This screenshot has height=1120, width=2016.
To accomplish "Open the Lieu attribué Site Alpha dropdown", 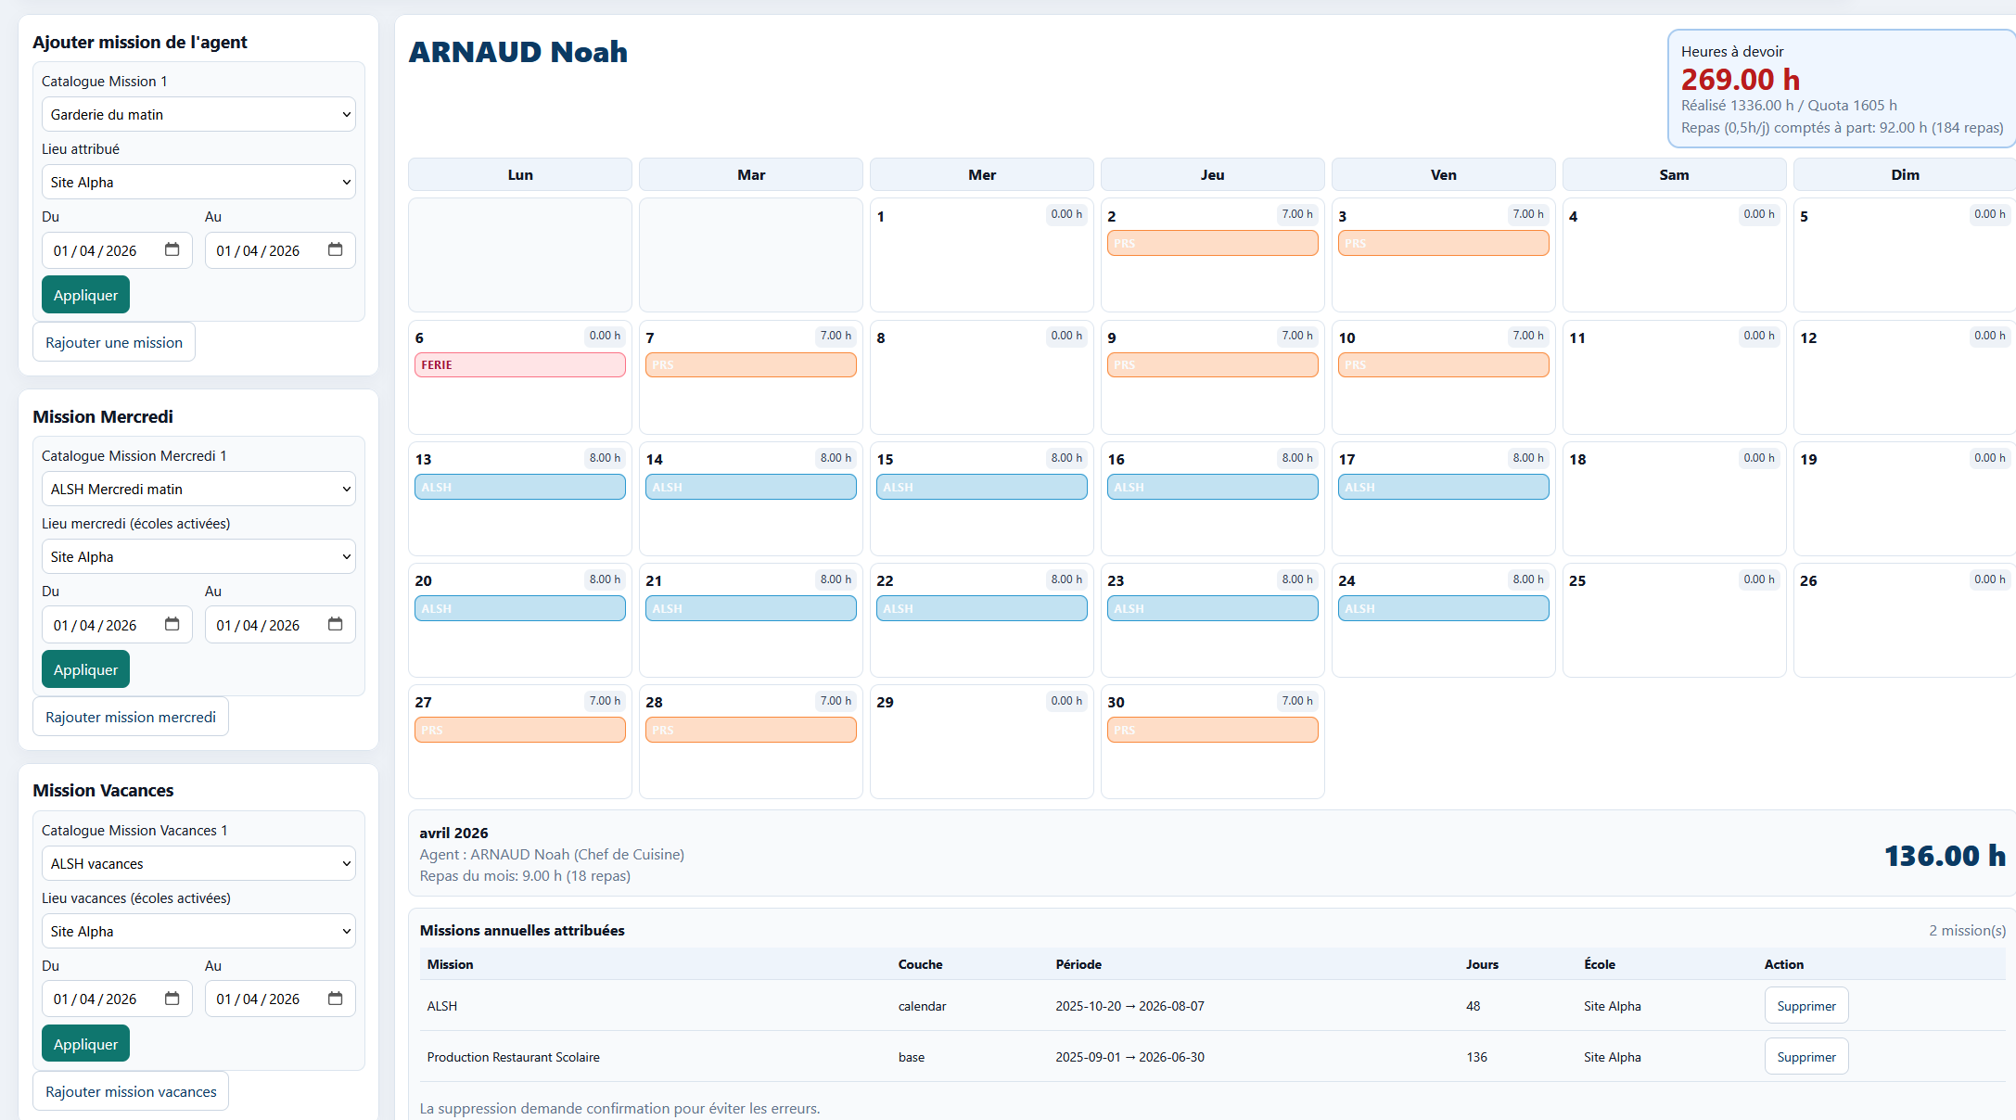I will point(198,182).
